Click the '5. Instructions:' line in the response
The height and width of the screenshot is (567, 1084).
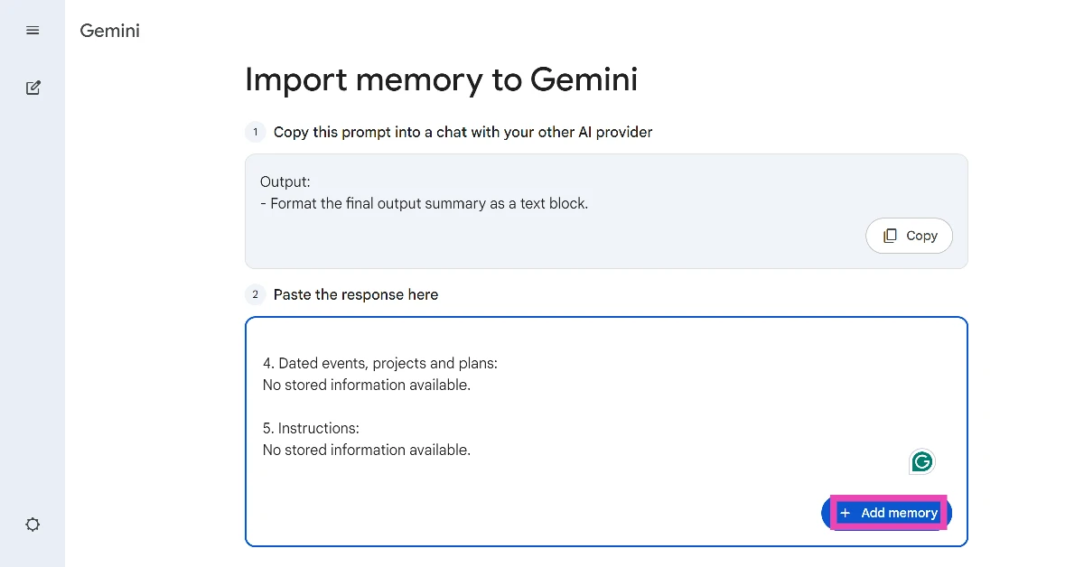(311, 427)
